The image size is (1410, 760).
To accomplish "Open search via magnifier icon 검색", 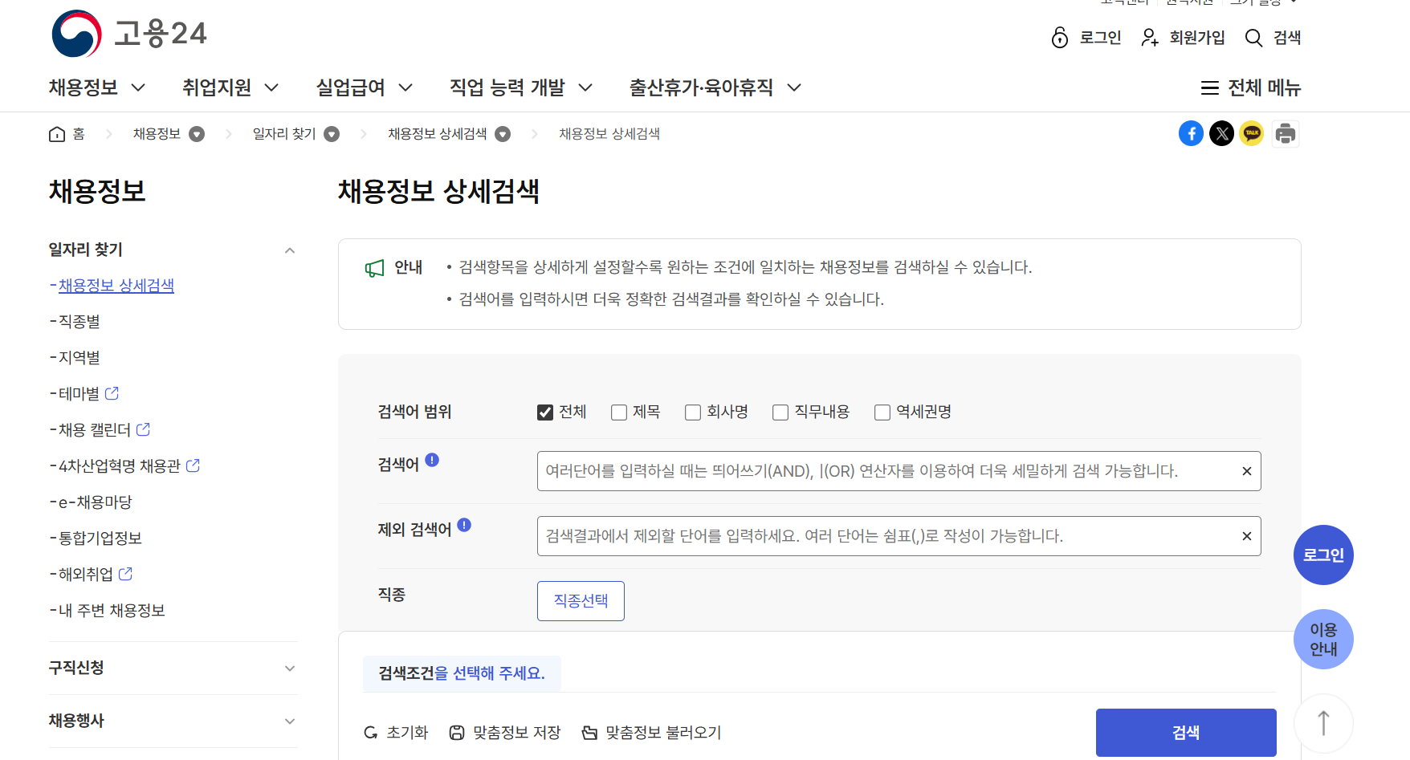I will (x=1273, y=38).
